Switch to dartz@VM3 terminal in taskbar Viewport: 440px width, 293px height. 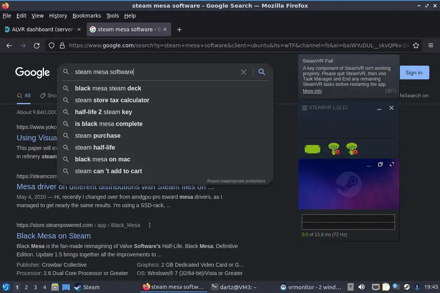coord(234,287)
